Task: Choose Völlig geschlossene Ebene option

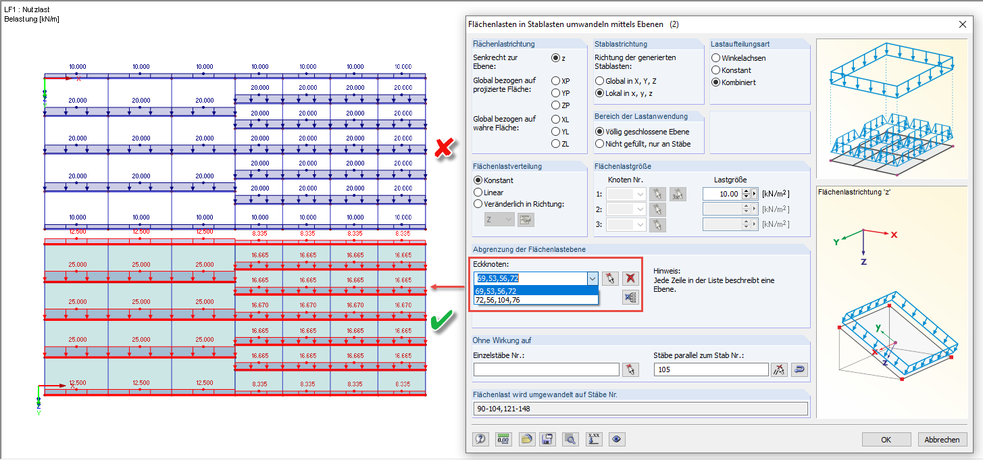Action: click(x=599, y=131)
